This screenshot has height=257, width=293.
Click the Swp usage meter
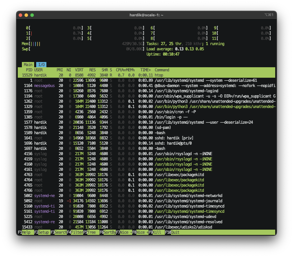tap(83, 49)
